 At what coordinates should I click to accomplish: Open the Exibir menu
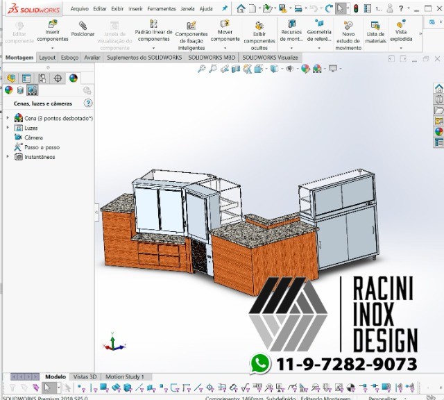(117, 9)
